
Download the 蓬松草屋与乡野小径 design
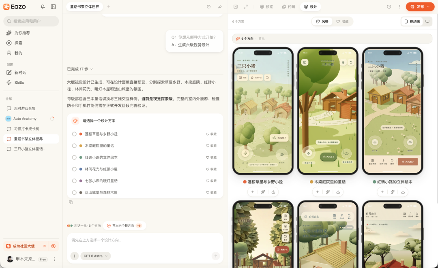click(273, 192)
